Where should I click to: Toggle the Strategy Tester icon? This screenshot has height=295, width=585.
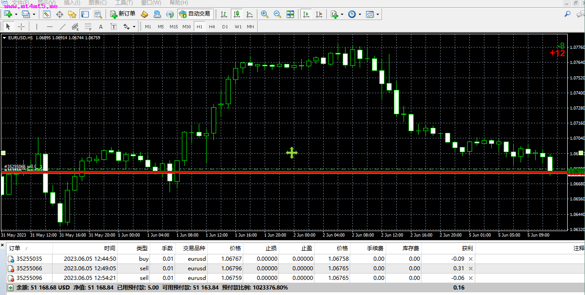click(98, 14)
